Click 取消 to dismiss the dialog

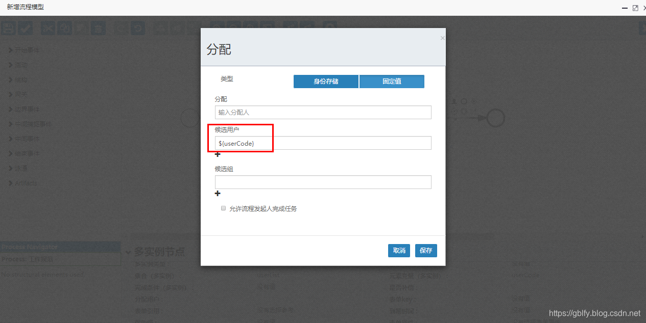(399, 250)
